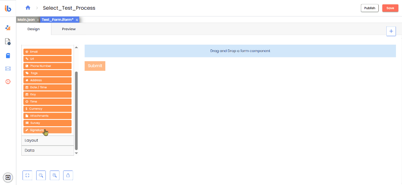The image size is (402, 185).
Task: Open the Design tab
Action: [x=34, y=29]
